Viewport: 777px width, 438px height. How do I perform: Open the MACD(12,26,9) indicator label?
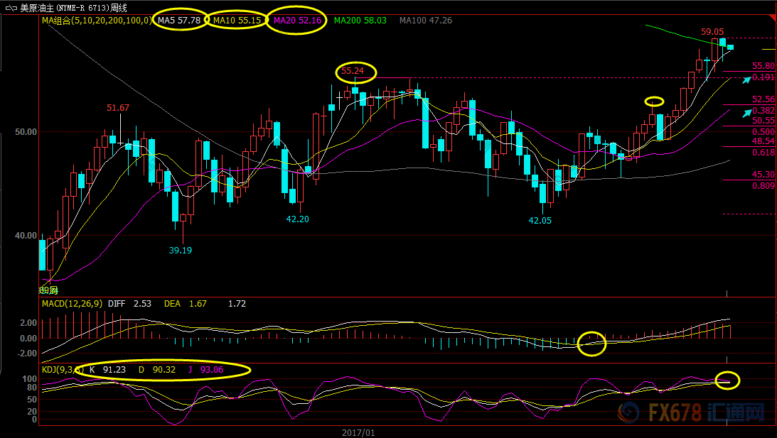[72, 304]
